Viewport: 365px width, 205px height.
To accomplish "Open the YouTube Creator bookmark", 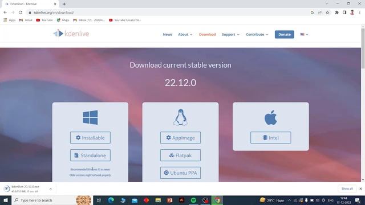I will point(125,20).
